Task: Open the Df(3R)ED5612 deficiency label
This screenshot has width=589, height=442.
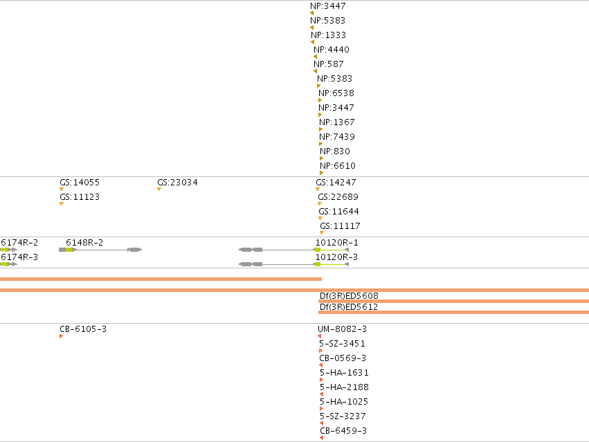Action: tap(349, 307)
